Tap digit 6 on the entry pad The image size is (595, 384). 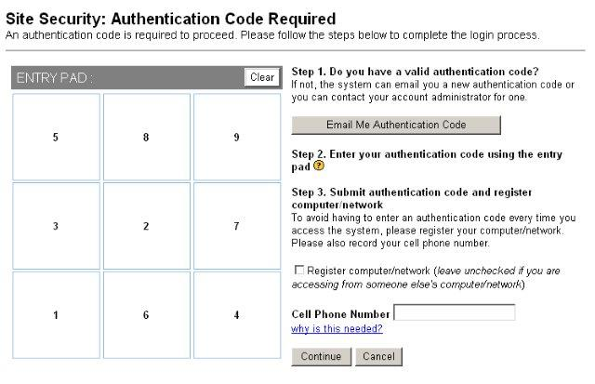(147, 315)
